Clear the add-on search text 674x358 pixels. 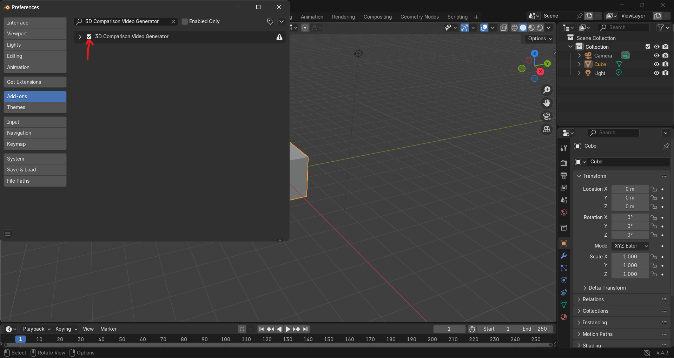pos(173,21)
